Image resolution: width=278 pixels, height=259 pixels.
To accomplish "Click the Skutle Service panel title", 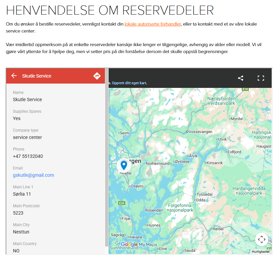I will [x=37, y=76].
